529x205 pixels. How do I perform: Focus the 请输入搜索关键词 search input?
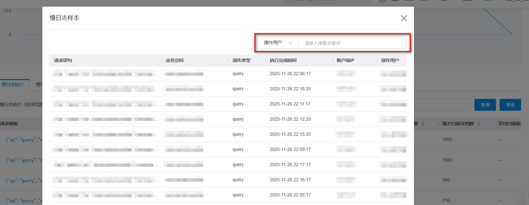[352, 43]
